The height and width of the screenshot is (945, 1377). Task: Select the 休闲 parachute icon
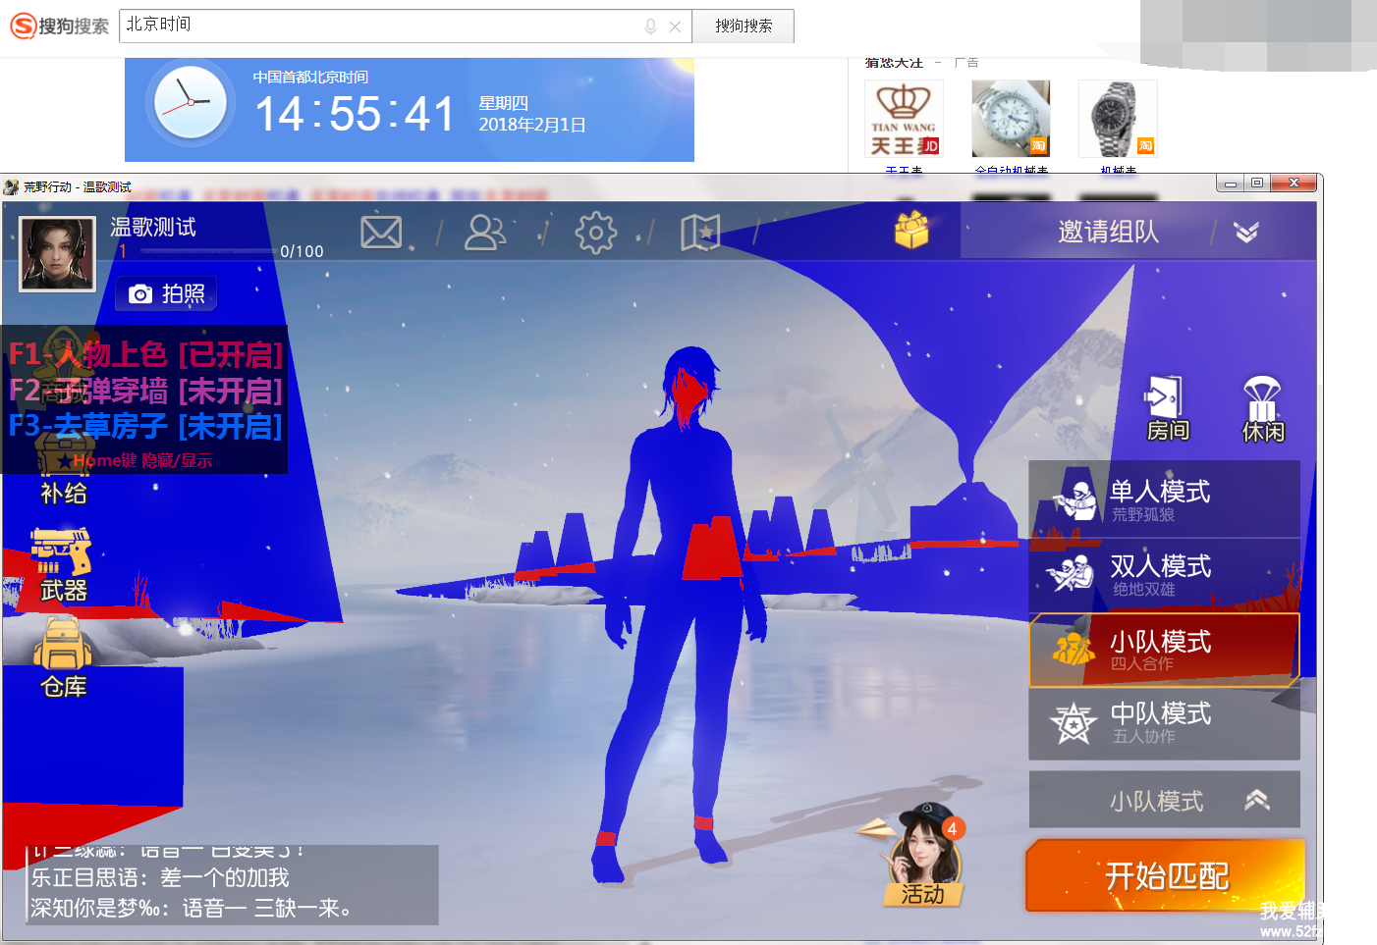1263,409
